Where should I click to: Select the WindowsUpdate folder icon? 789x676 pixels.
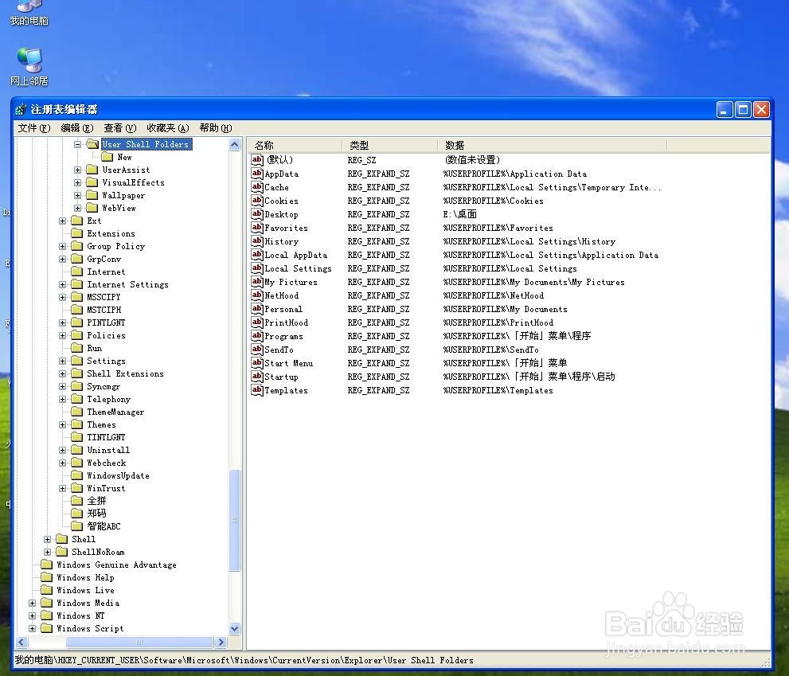click(x=77, y=475)
